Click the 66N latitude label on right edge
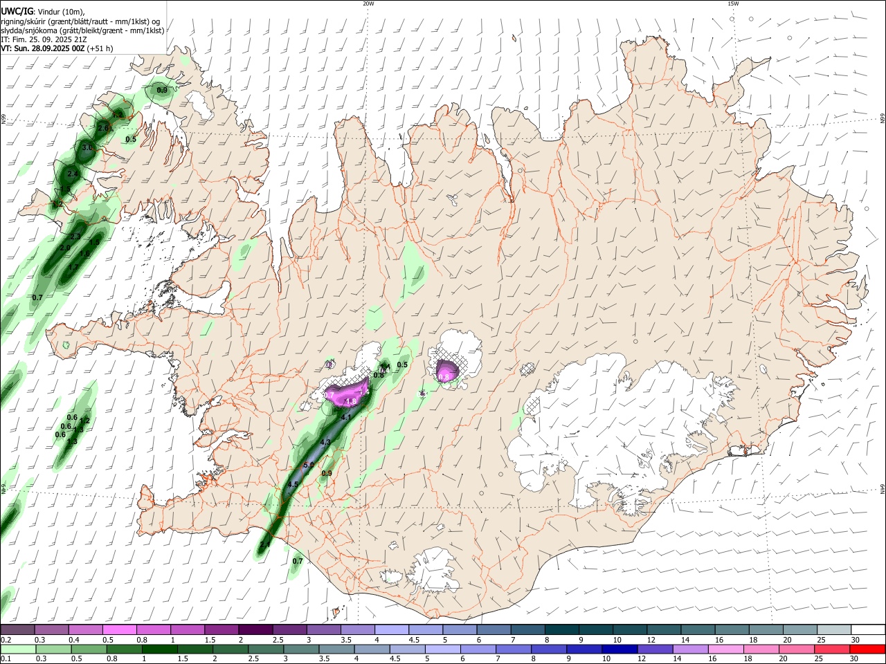This screenshot has height=664, width=886. point(883,120)
